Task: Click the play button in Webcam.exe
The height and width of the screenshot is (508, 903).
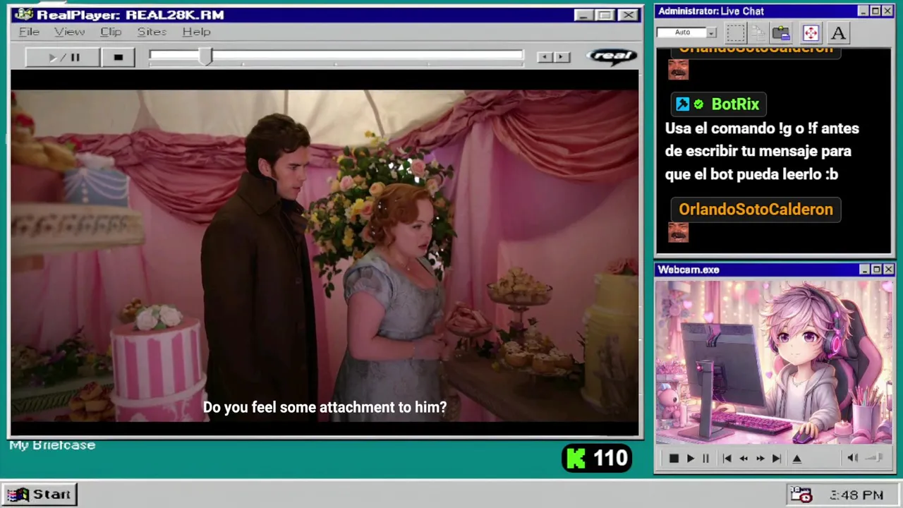Action: (x=690, y=459)
